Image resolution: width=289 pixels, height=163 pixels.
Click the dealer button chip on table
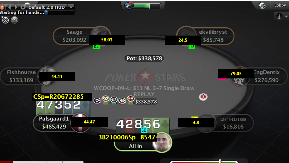click(x=203, y=97)
